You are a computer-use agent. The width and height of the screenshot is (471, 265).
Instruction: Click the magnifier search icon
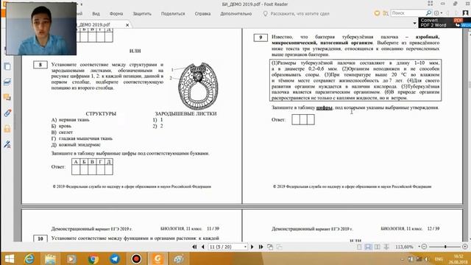click(428, 13)
